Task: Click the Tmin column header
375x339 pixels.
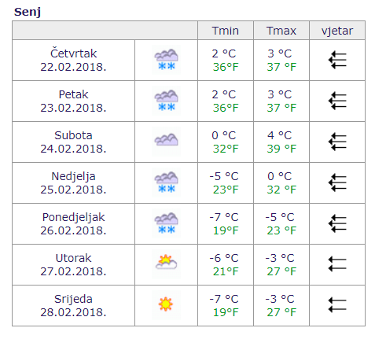Action: coord(226,31)
